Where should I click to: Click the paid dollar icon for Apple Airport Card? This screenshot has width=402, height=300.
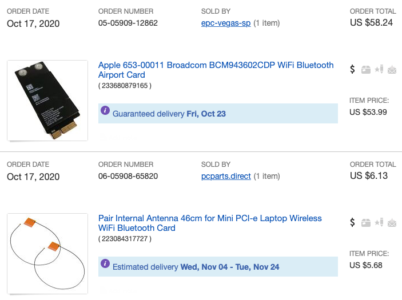click(x=352, y=69)
